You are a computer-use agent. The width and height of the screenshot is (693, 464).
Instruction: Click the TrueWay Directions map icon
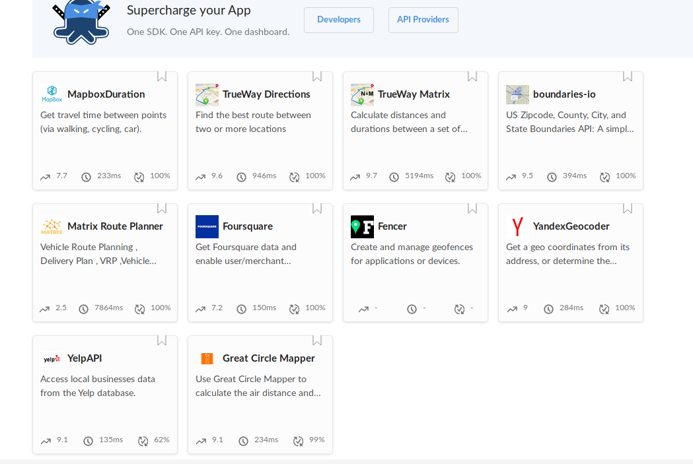click(x=207, y=94)
